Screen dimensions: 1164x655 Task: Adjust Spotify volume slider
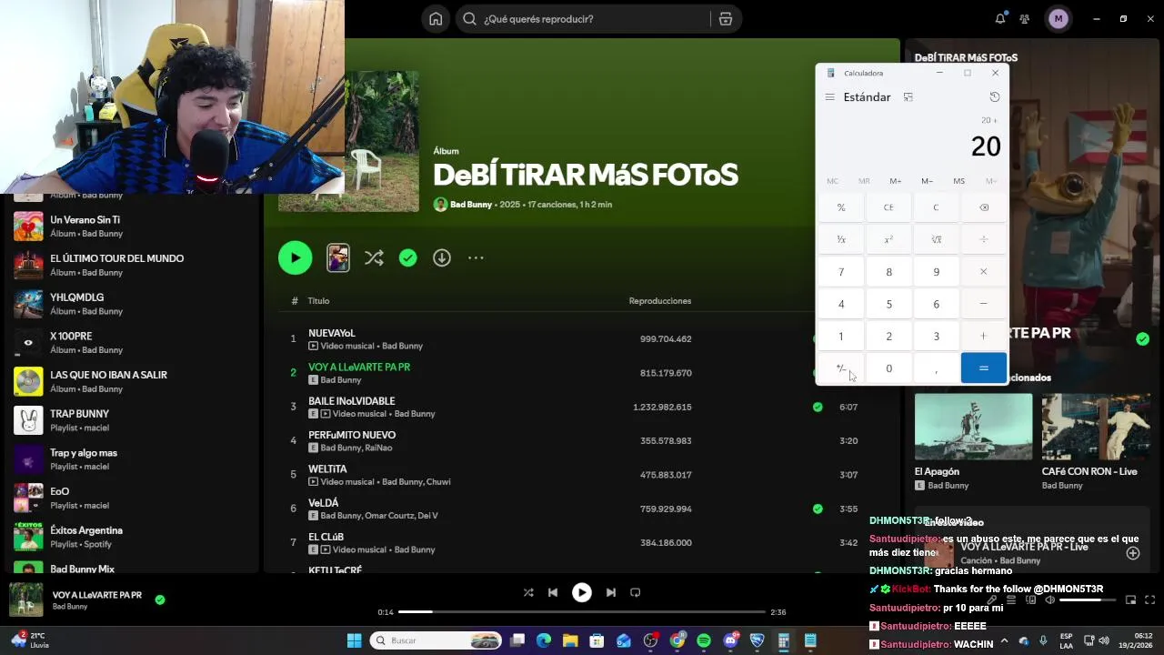(1088, 600)
